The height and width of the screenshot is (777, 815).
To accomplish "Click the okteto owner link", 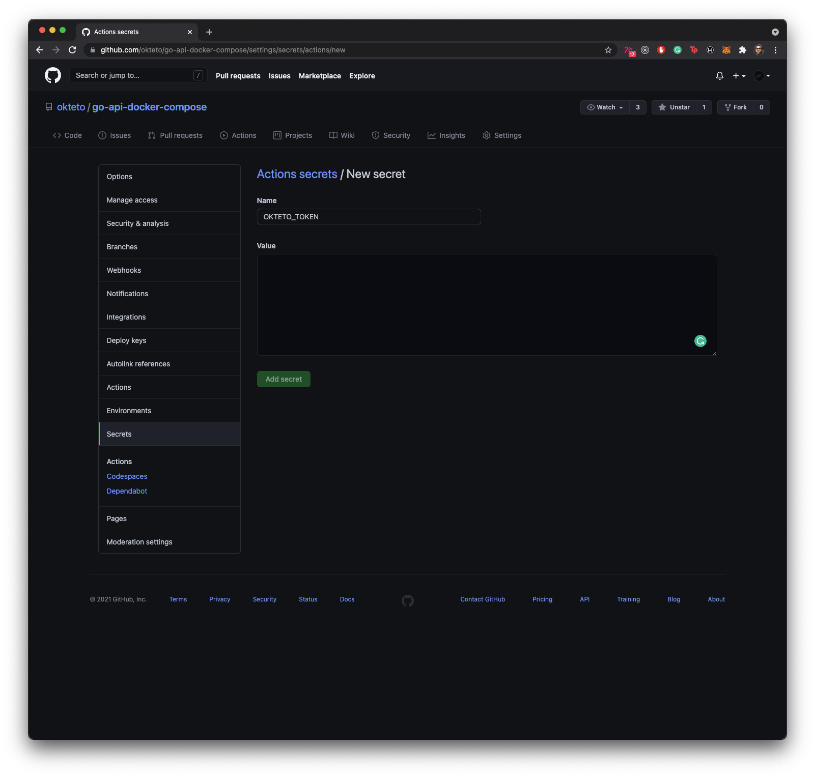I will coord(71,107).
